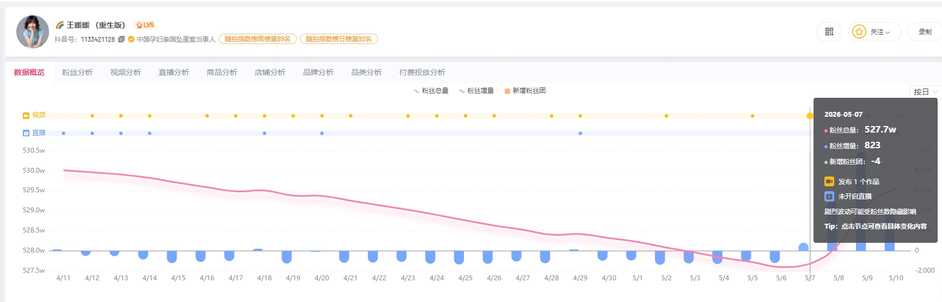Image resolution: width=942 pixels, height=302 pixels.
Task: Expand the 关注 follow dropdown
Action: pos(874,32)
